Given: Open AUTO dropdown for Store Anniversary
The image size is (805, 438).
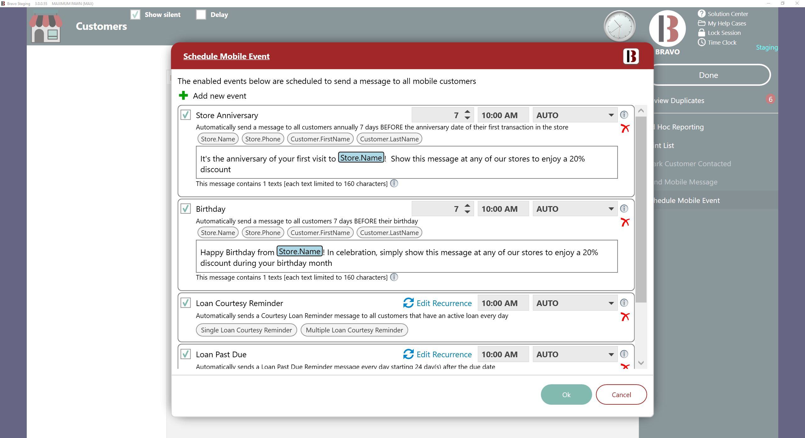Looking at the screenshot, I should [x=575, y=115].
